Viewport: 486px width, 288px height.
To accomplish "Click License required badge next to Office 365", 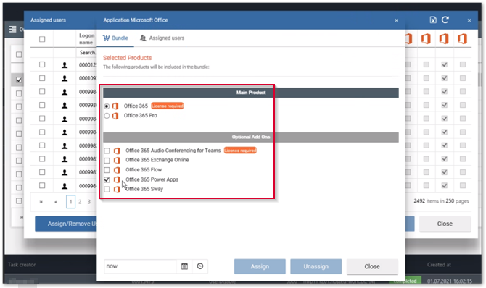I will click(x=168, y=106).
